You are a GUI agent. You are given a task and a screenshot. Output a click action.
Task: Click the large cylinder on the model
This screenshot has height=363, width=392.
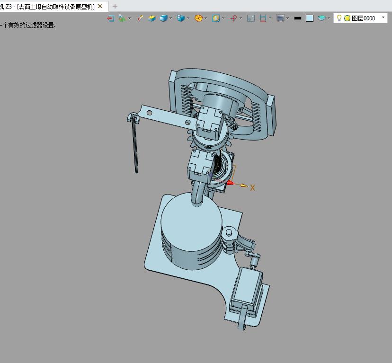coord(191,231)
